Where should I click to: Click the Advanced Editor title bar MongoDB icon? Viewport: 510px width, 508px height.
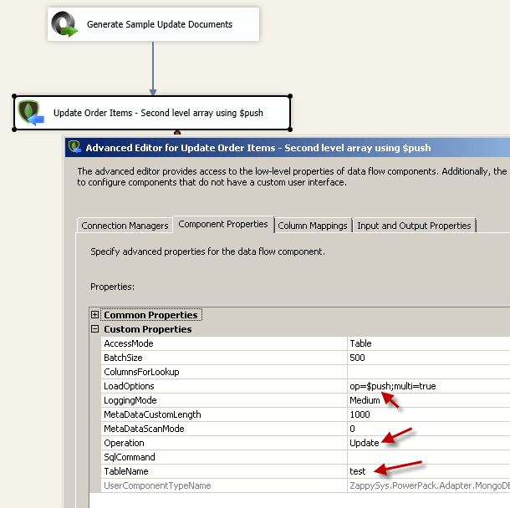pyautogui.click(x=74, y=147)
